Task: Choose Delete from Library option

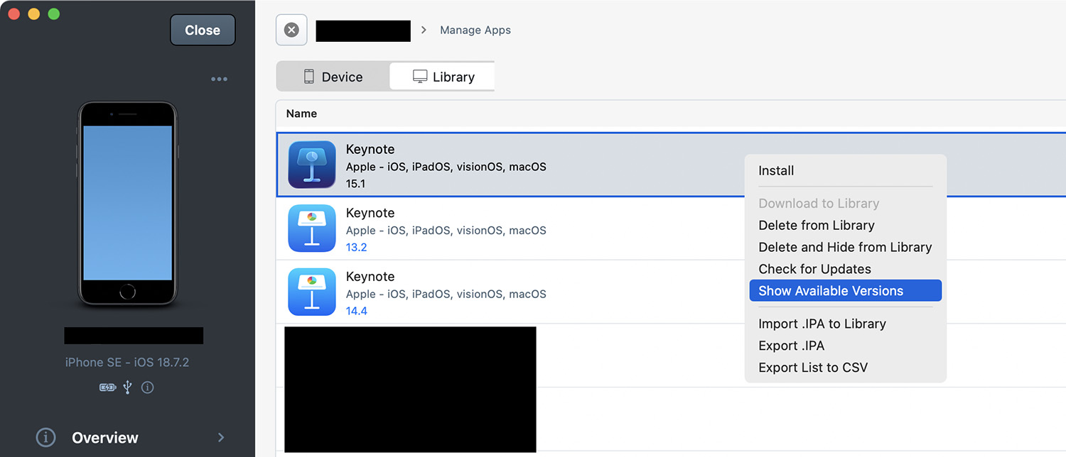Action: [816, 225]
